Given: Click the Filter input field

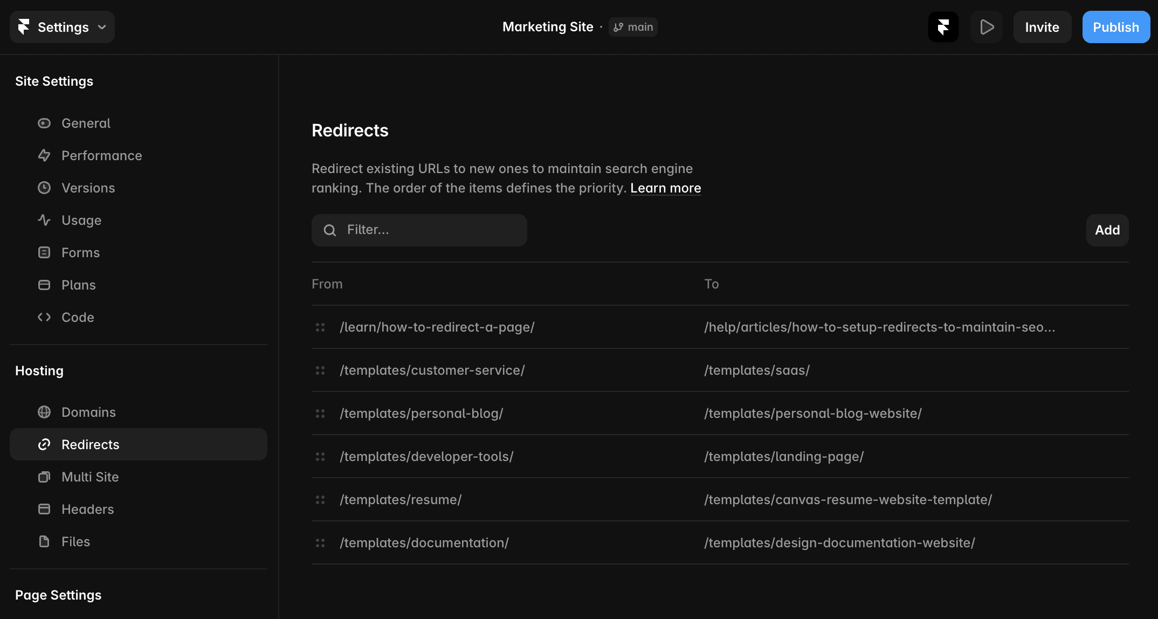Looking at the screenshot, I should tap(419, 230).
